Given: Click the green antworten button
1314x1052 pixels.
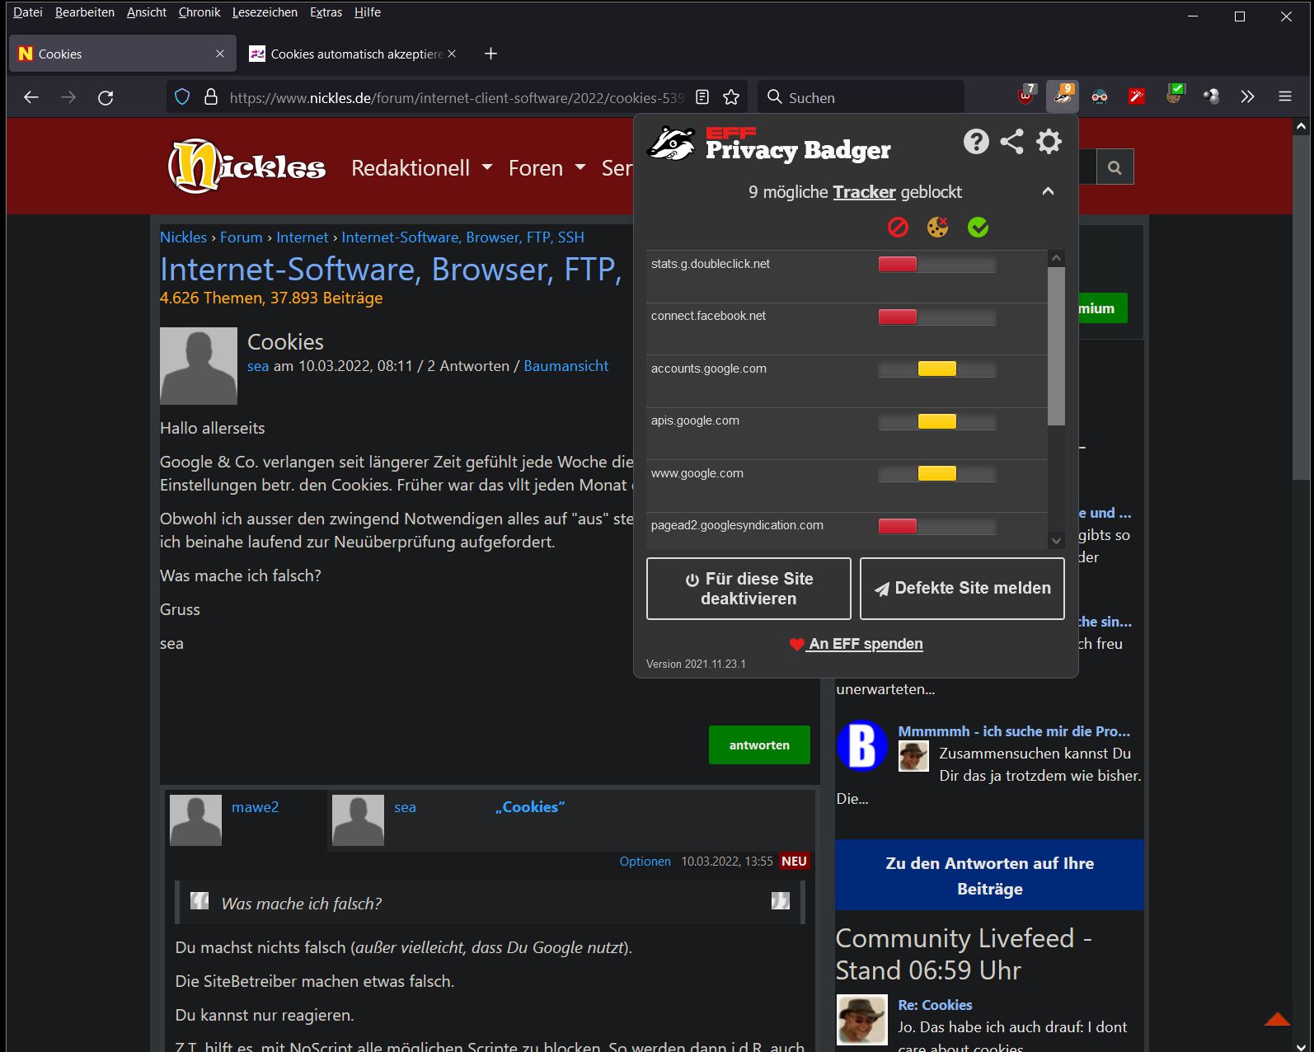Looking at the screenshot, I should 759,744.
